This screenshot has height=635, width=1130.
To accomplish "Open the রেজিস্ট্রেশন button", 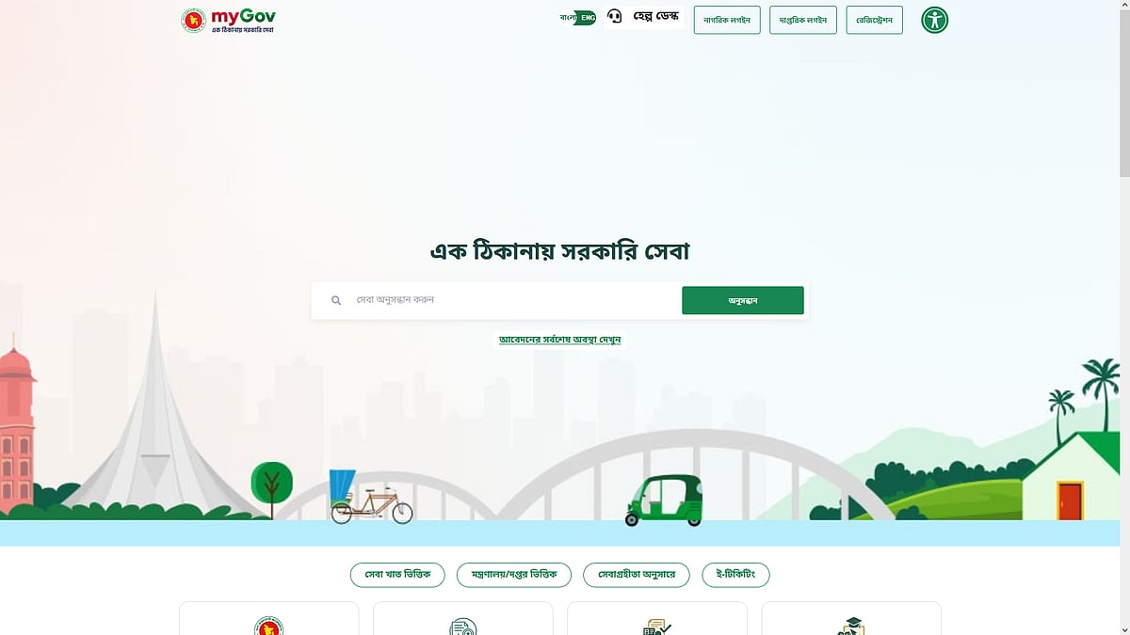I will [875, 20].
